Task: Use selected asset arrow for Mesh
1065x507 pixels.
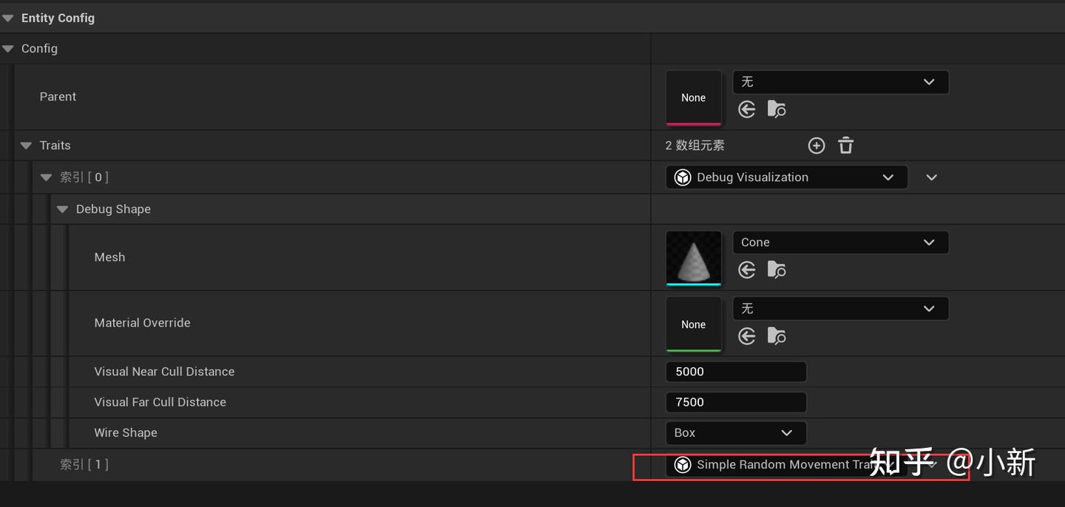Action: pos(747,270)
